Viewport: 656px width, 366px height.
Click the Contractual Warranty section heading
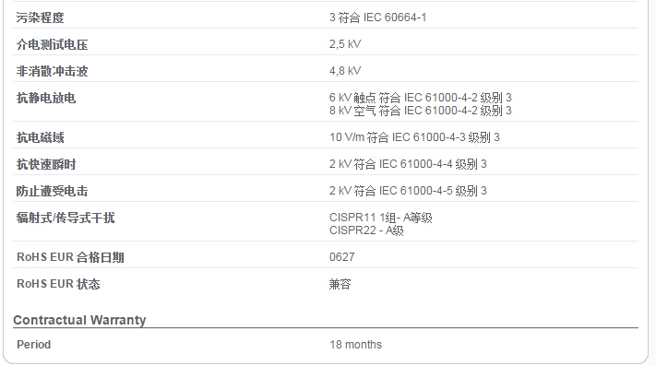79,320
